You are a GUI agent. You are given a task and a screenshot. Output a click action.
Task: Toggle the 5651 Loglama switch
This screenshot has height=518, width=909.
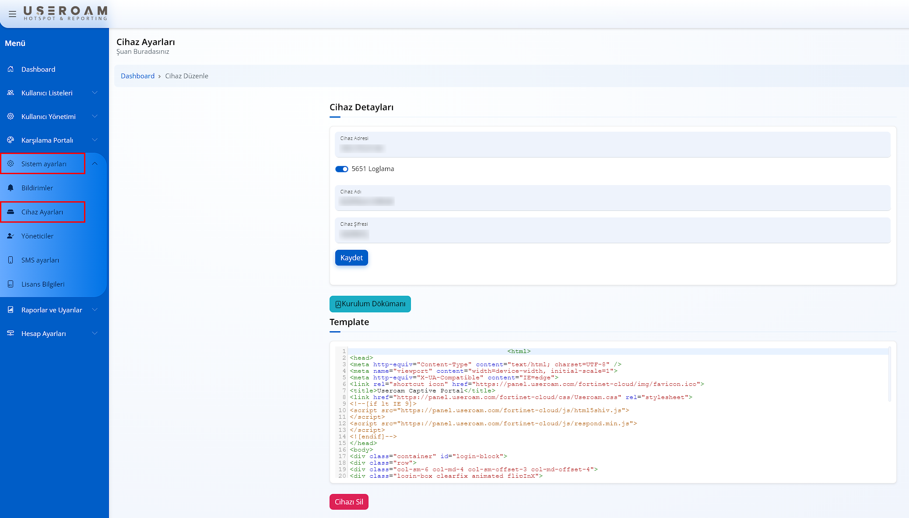point(341,169)
